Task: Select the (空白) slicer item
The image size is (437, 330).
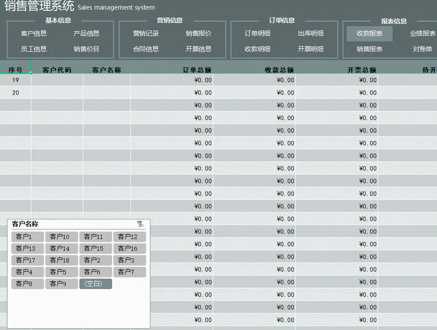Action: click(x=95, y=284)
